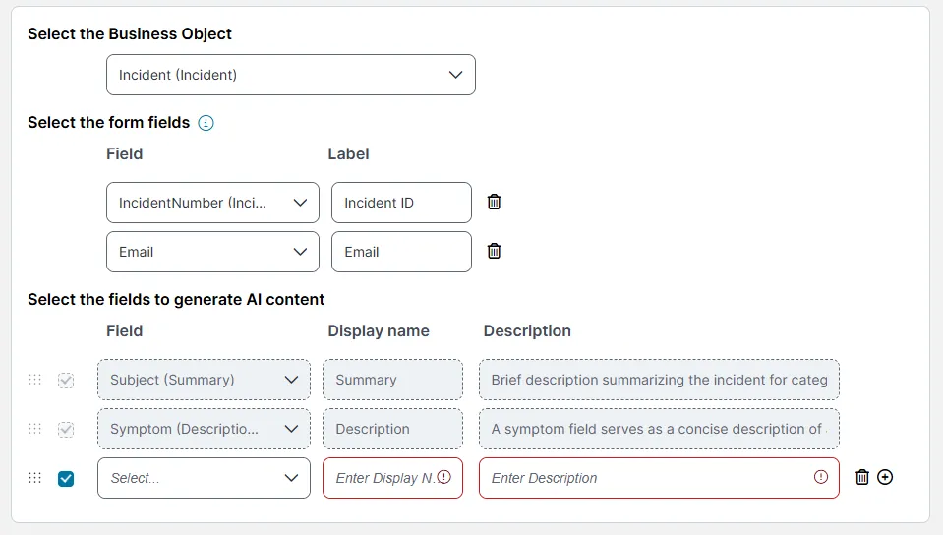Click warning icon in Display Name field

tap(443, 477)
